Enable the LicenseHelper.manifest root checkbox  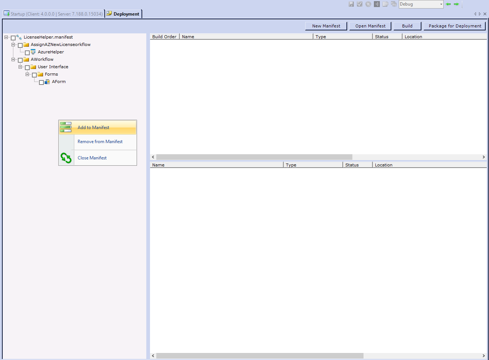[x=13, y=38]
